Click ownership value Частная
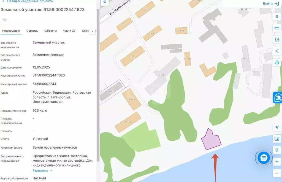The width and height of the screenshot is (282, 182). (x=39, y=178)
